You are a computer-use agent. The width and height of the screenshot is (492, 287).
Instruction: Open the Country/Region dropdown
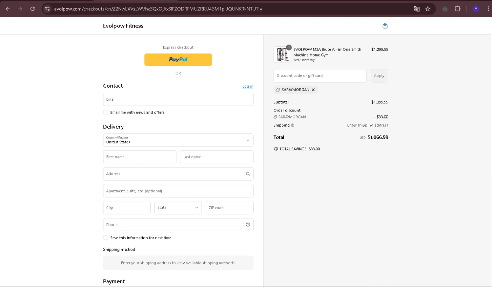(178, 140)
